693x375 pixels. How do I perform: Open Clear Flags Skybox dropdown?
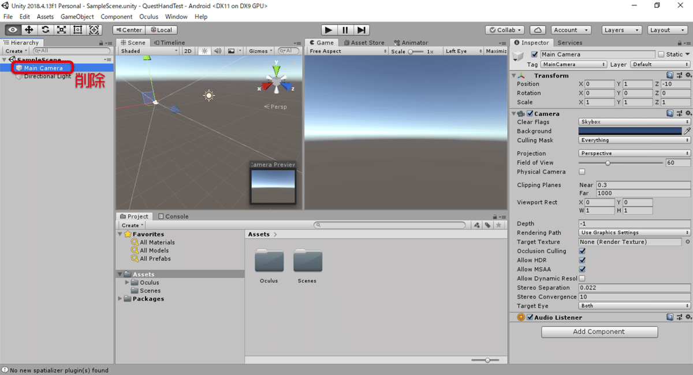point(635,122)
